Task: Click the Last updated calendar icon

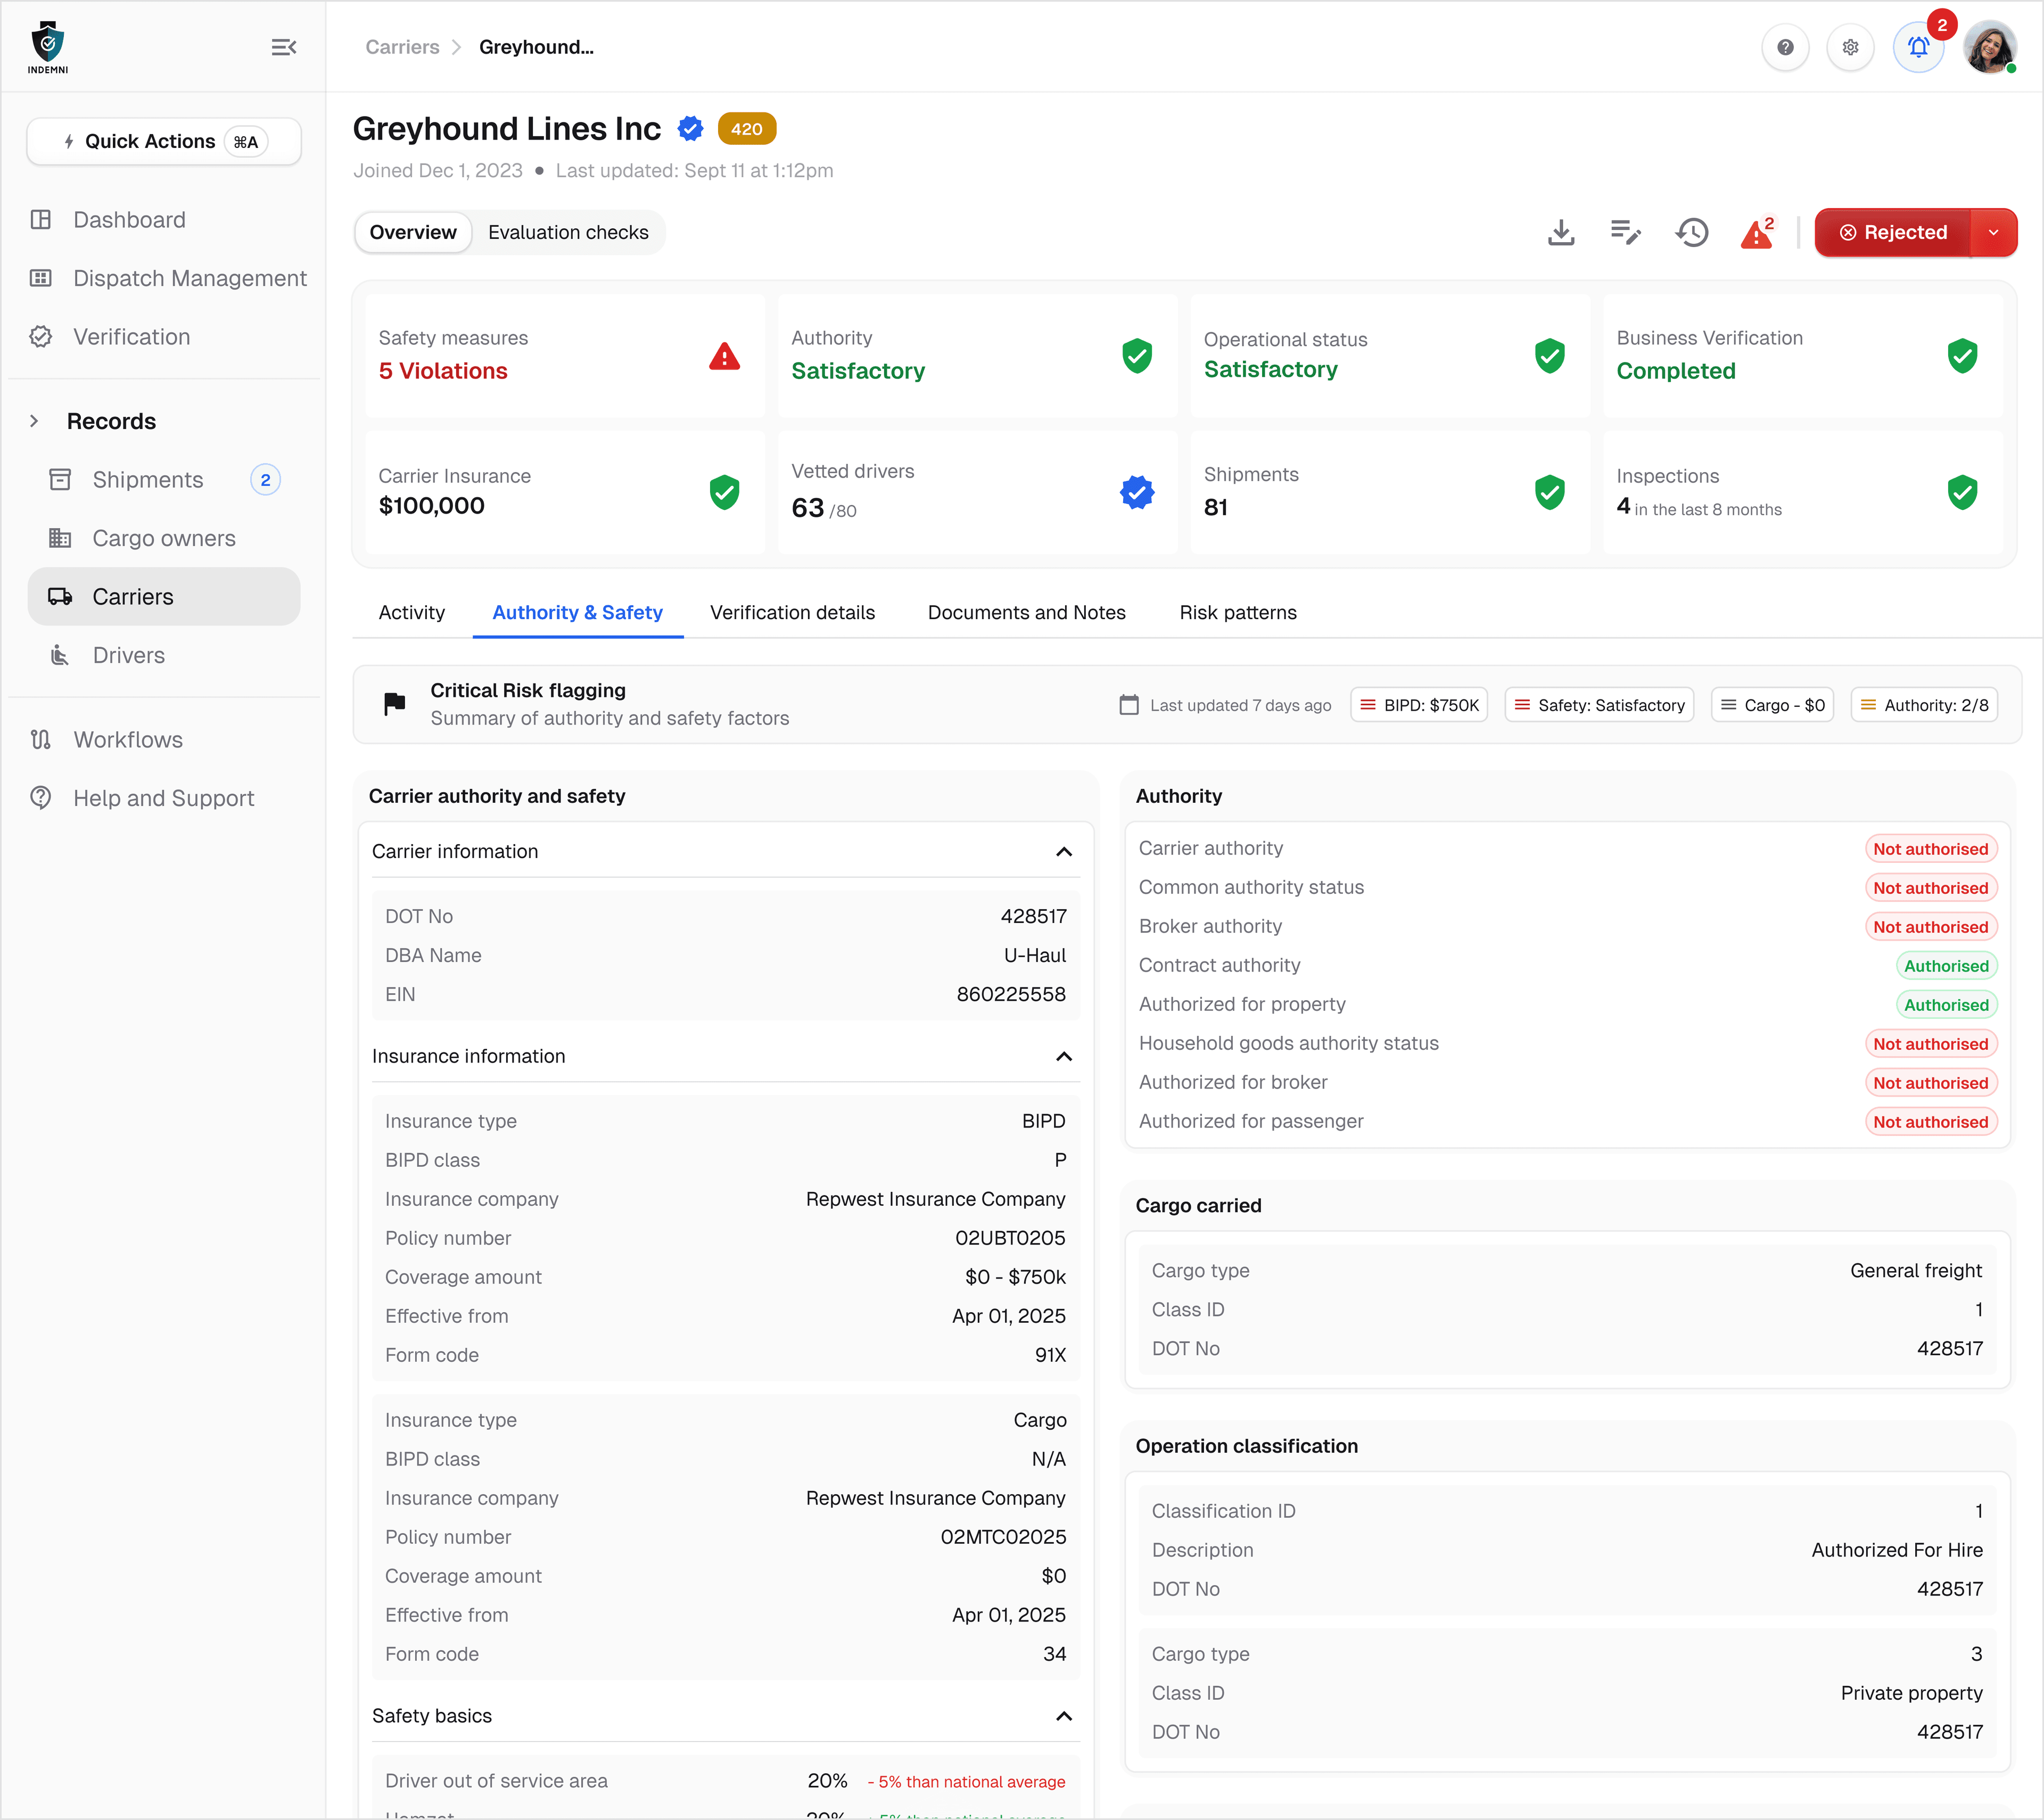Action: pyautogui.click(x=1129, y=705)
